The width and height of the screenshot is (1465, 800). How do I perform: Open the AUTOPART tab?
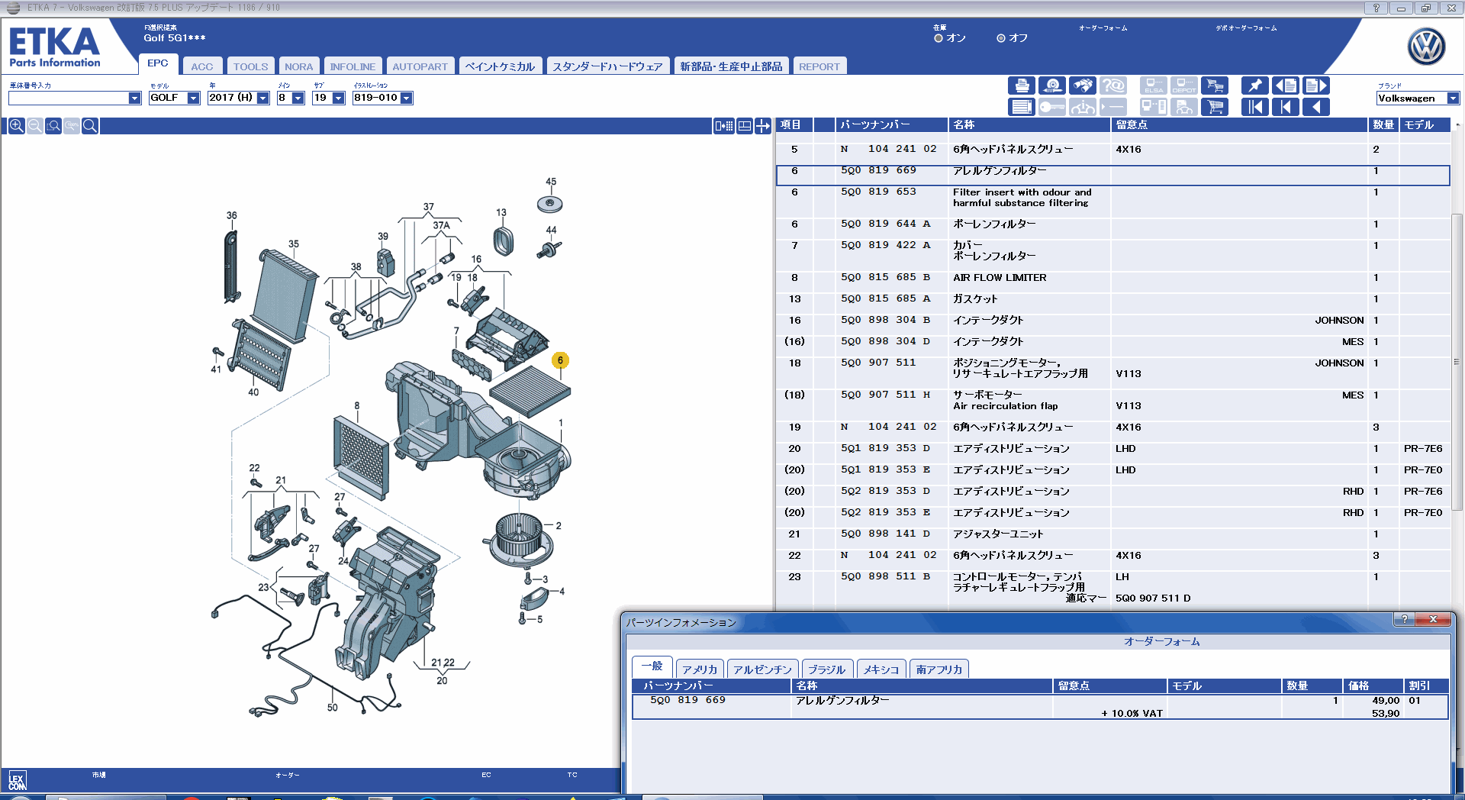pyautogui.click(x=420, y=66)
